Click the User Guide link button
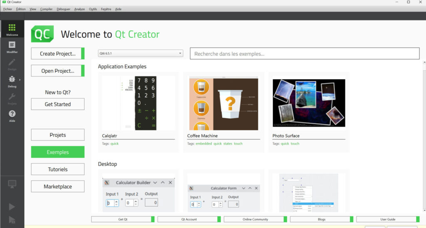Screen dimensions: 426x228 point(388,219)
